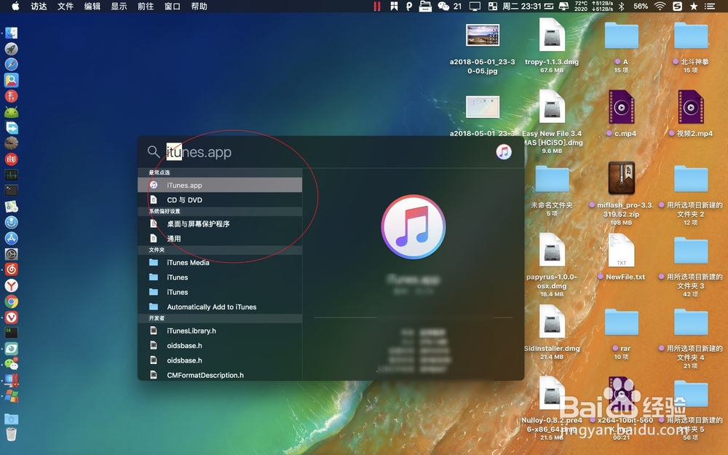Open Terminal icon in the Dock

(12, 190)
